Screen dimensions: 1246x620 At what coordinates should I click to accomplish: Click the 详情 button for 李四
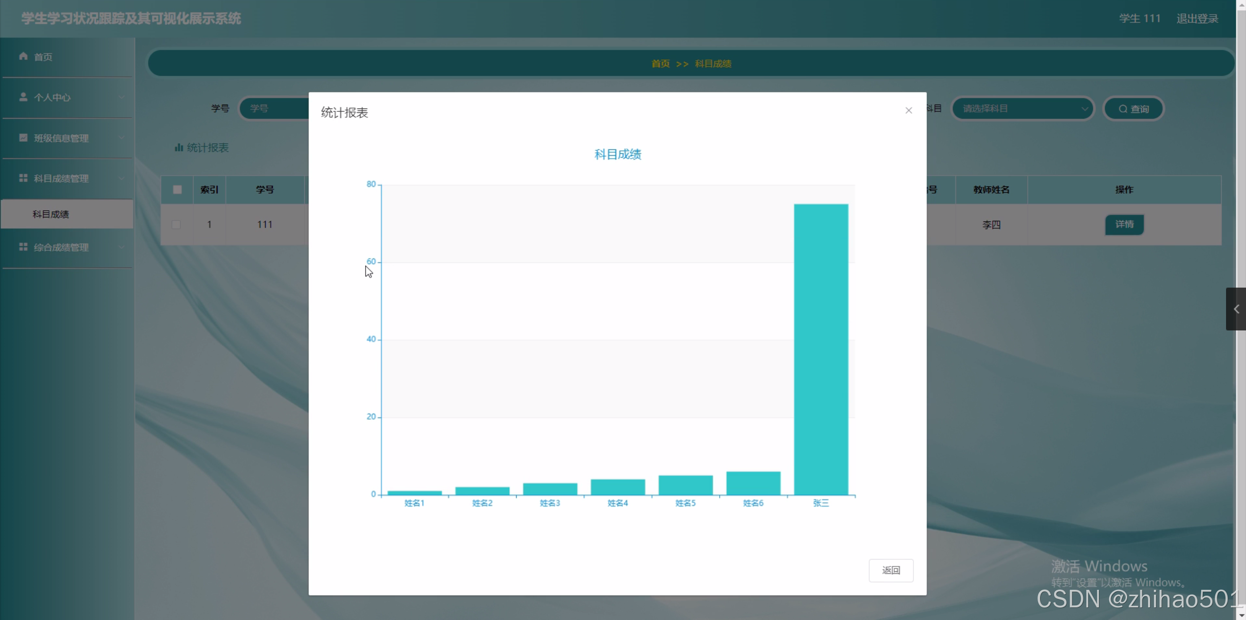1124,224
